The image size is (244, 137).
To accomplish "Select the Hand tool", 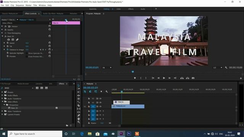I will click(x=79, y=119).
